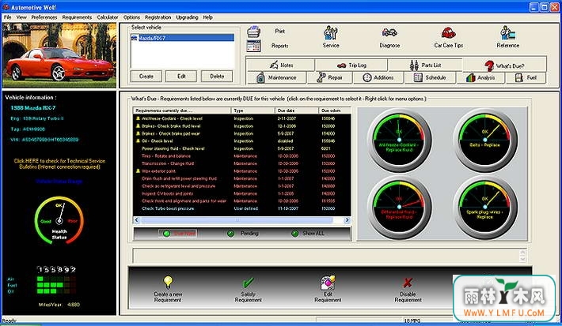562x326 pixels.
Task: Click the bell icon beside Antifreeze-Coolant row
Action: click(138, 118)
